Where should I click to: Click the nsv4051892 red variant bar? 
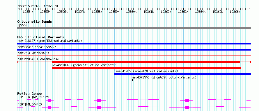[x=146, y=68]
